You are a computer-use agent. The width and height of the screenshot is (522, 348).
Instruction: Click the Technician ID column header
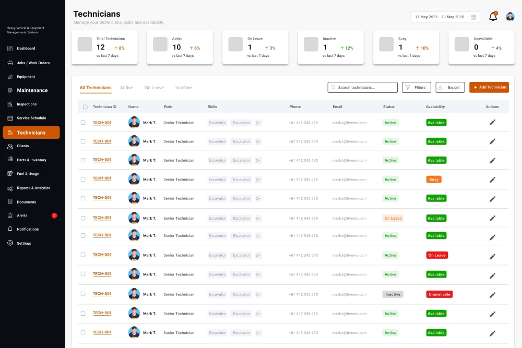(104, 107)
